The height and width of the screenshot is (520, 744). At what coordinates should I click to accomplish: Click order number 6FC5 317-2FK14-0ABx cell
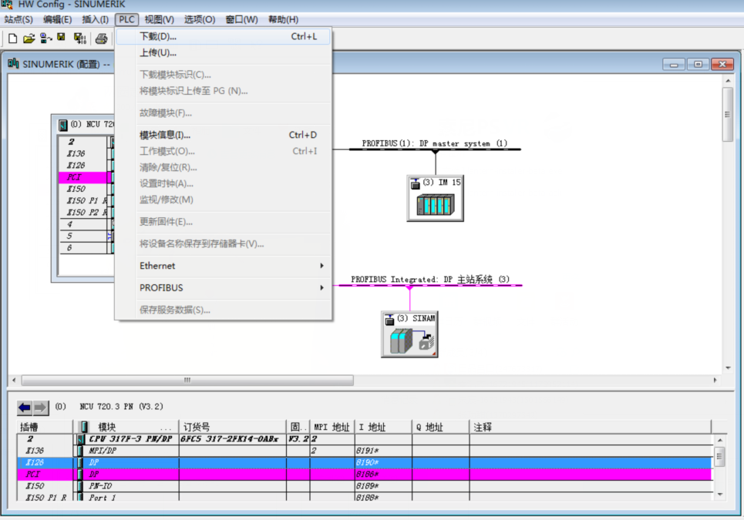233,439
